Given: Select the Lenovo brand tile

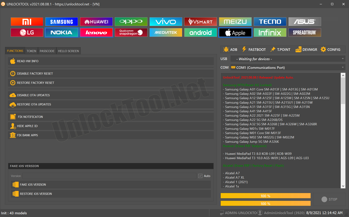Looking at the screenshot, I should pos(96,32).
